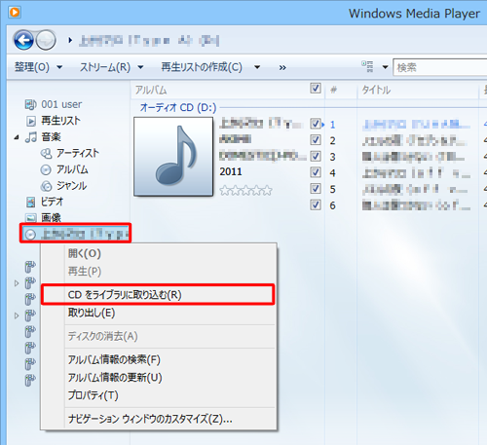Uncheck track 1 checkbox
This screenshot has height=445, width=487.
(316, 124)
